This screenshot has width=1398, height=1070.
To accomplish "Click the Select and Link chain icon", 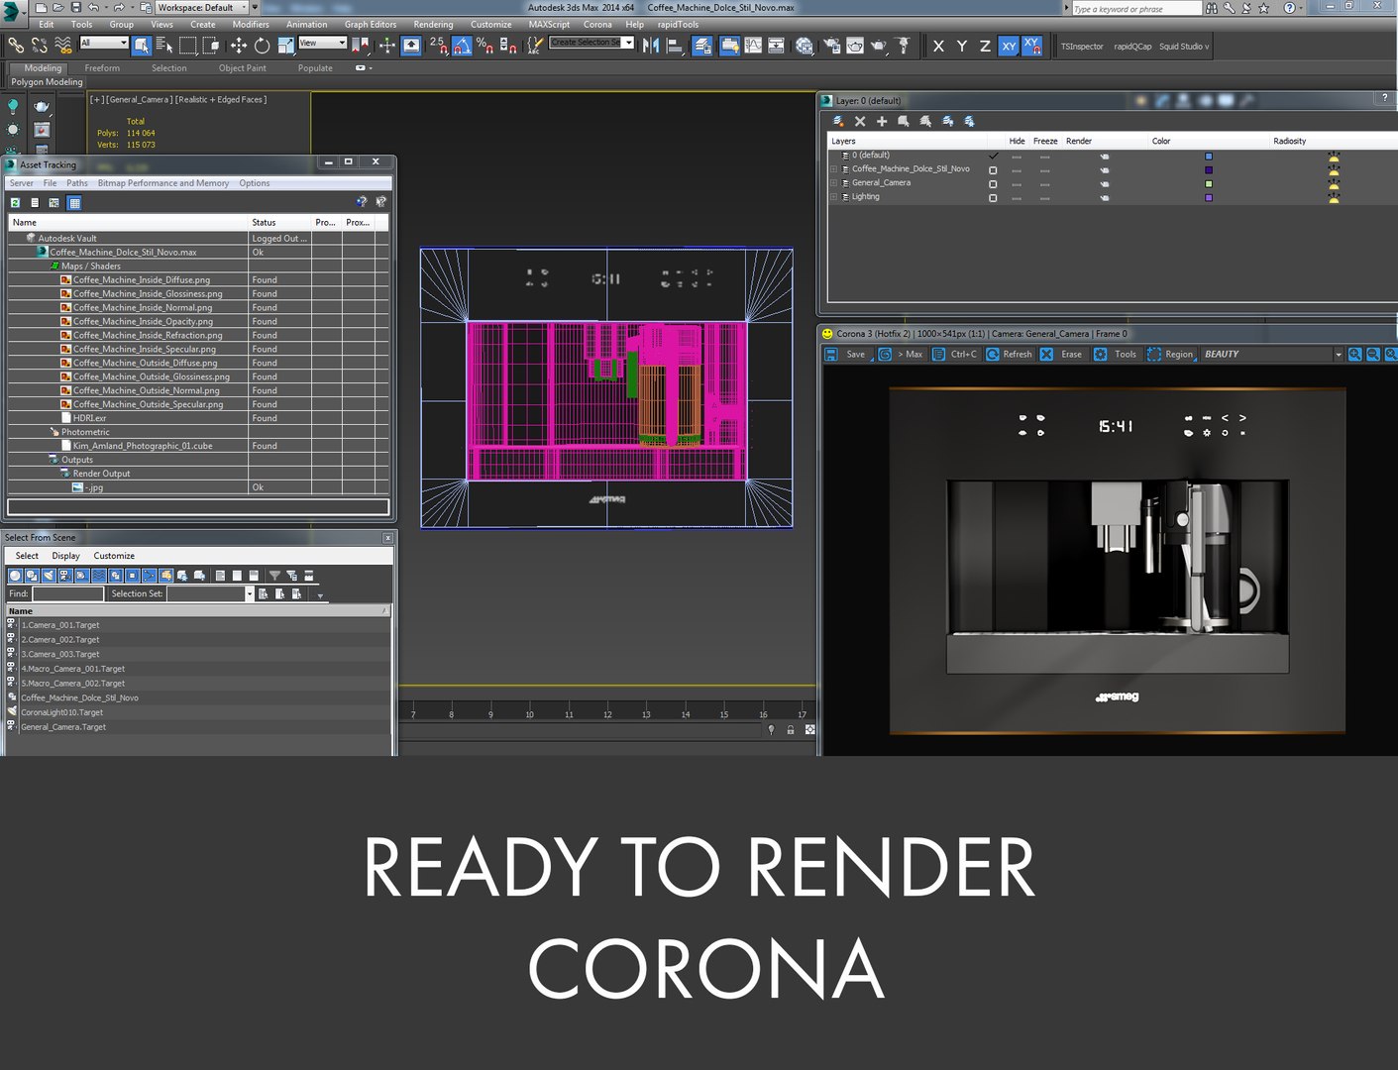I will [x=16, y=46].
